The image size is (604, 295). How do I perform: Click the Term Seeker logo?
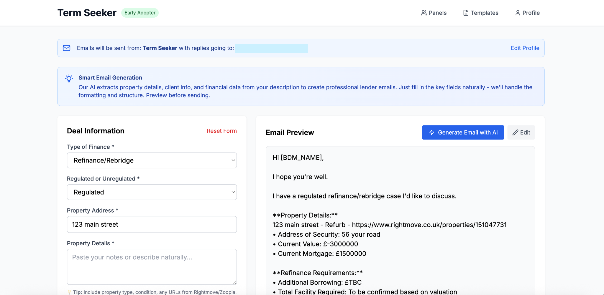[x=87, y=12]
